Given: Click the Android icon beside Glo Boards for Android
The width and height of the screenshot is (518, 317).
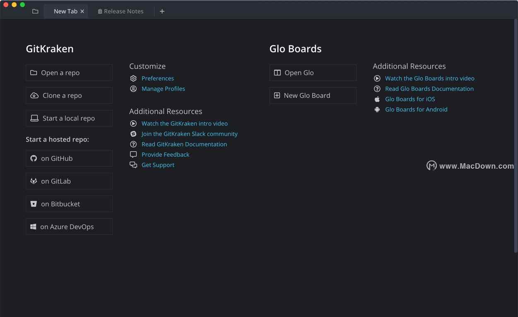Looking at the screenshot, I should click(x=377, y=109).
